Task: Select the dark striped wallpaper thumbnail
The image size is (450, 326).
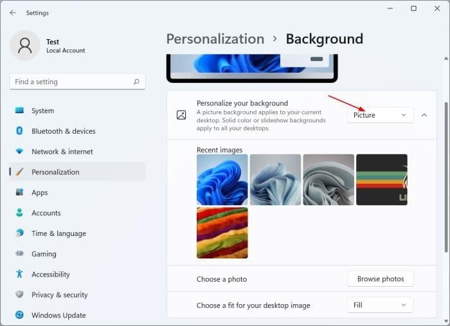Action: (381, 179)
